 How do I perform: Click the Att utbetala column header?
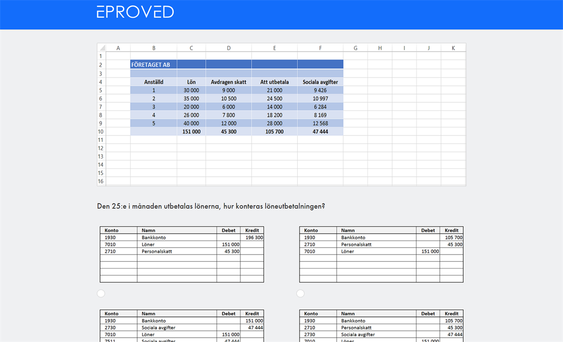274,82
